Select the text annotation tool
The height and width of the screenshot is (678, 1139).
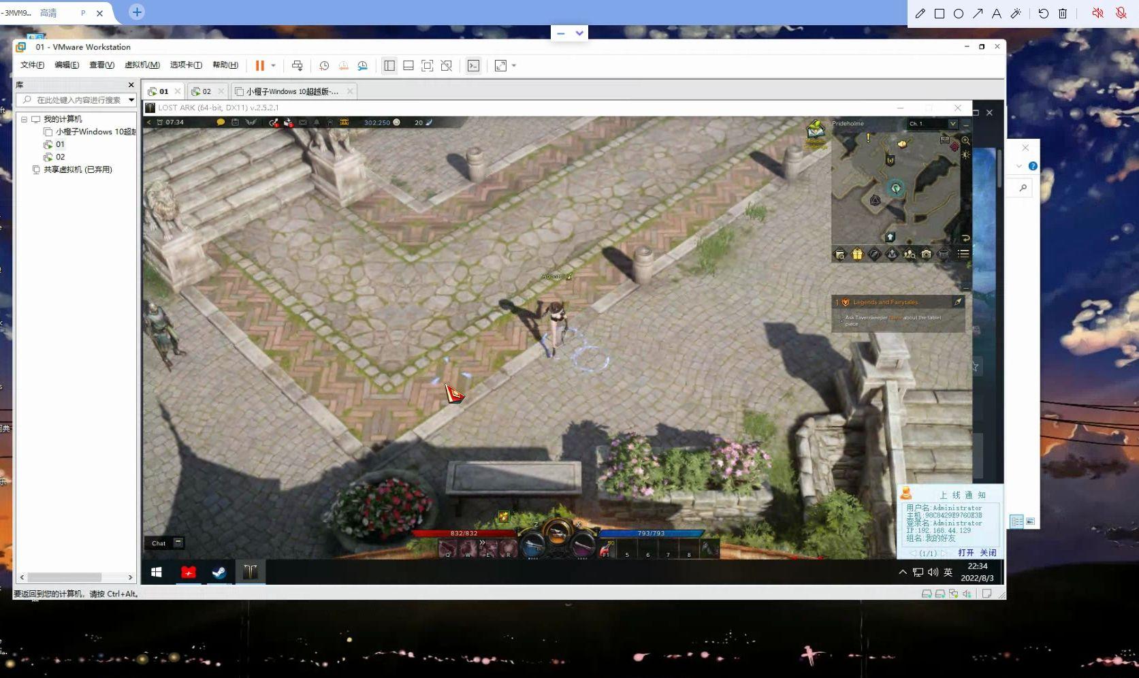coord(997,14)
